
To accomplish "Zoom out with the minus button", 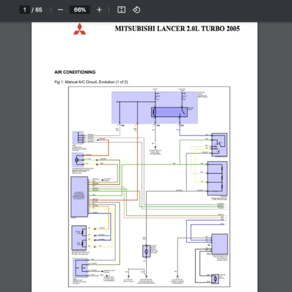I will click(60, 10).
